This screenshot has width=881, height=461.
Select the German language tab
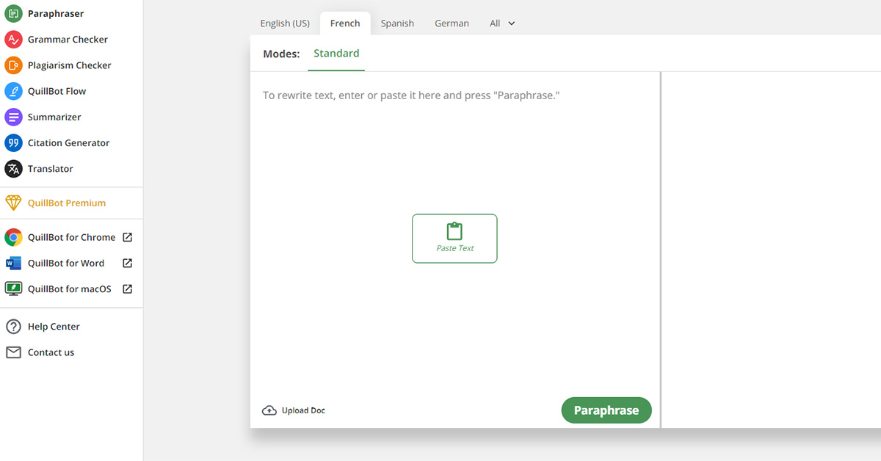point(452,23)
